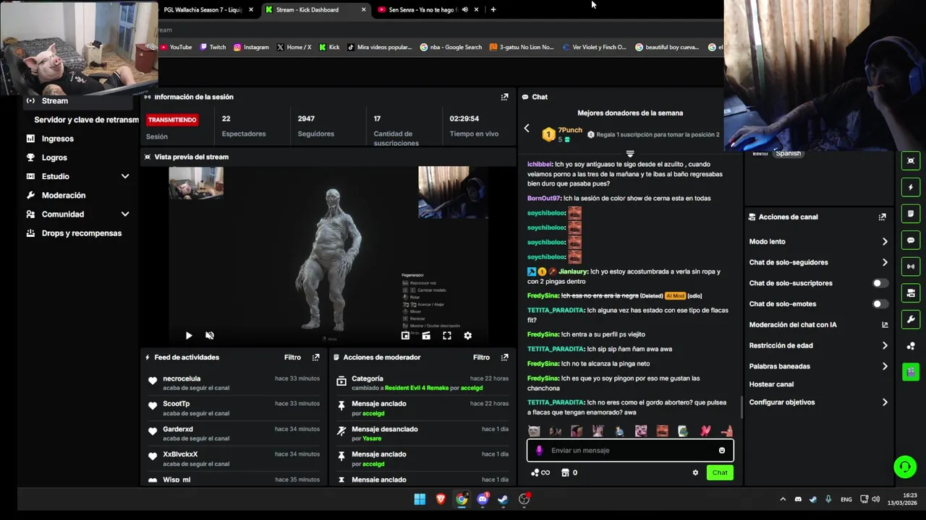Open stream preview settings gear
926x520 pixels.
[467, 336]
